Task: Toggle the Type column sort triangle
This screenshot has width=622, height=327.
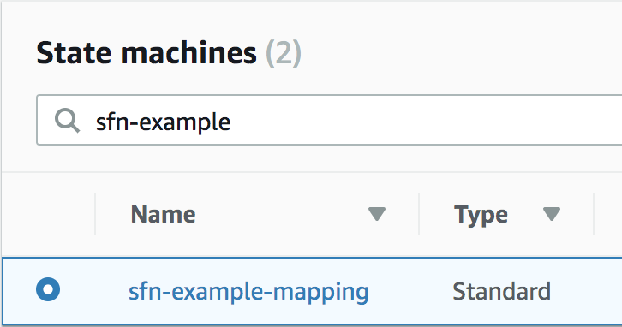Action: coord(552,214)
